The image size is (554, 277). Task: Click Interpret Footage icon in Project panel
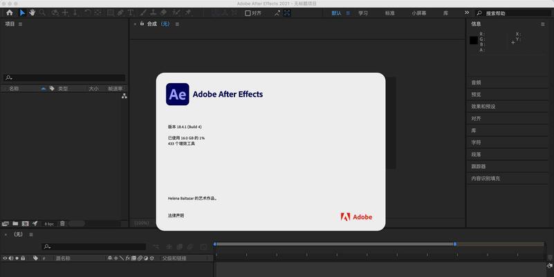point(6,224)
